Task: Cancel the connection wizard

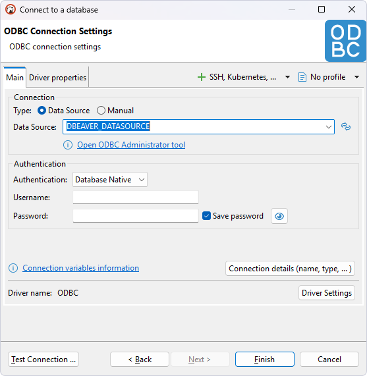Action: click(x=329, y=360)
